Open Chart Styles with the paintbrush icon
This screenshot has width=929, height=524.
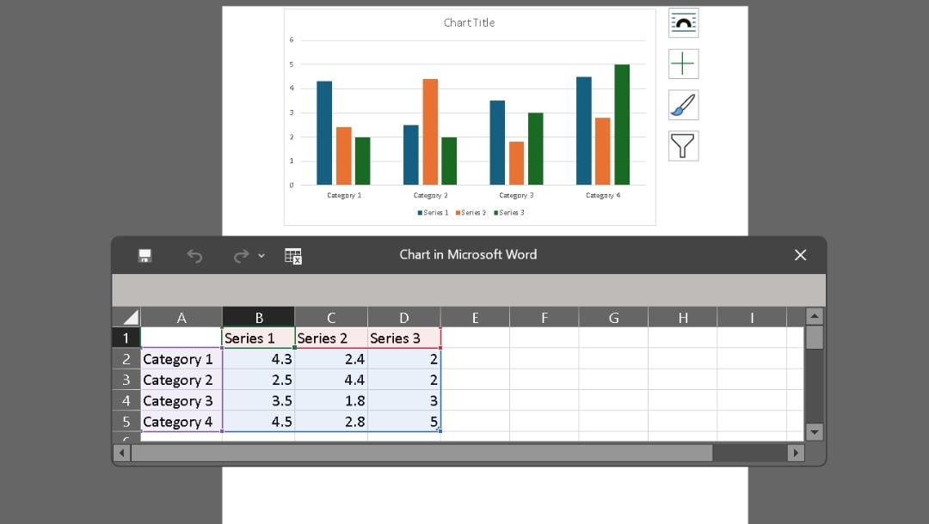[683, 105]
